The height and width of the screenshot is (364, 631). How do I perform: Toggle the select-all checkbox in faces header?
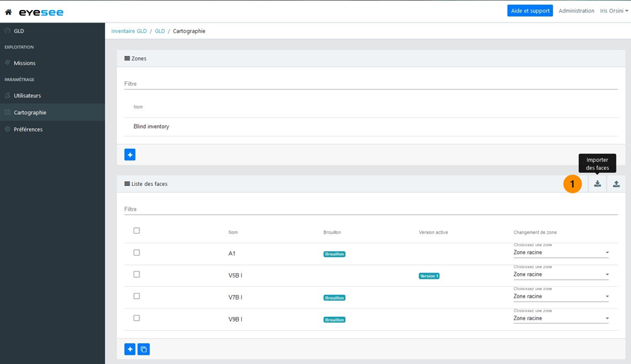click(137, 230)
